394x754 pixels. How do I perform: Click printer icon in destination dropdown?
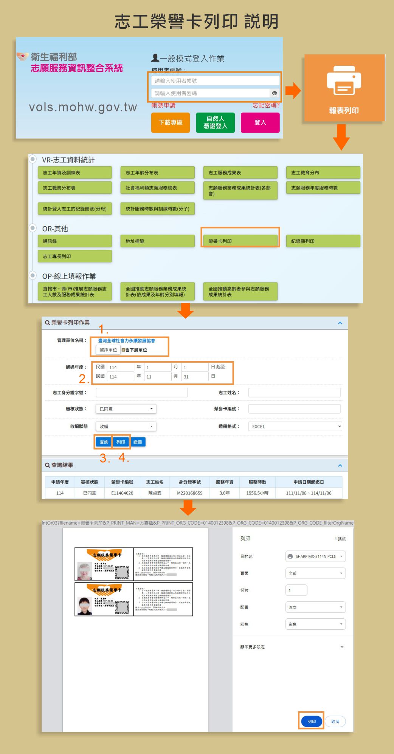pyautogui.click(x=290, y=556)
